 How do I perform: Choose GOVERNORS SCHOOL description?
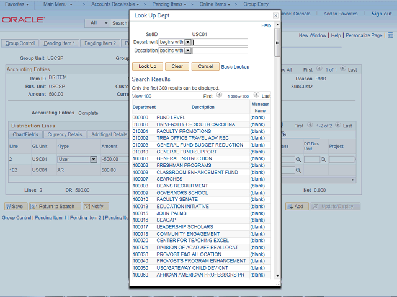pos(182,193)
